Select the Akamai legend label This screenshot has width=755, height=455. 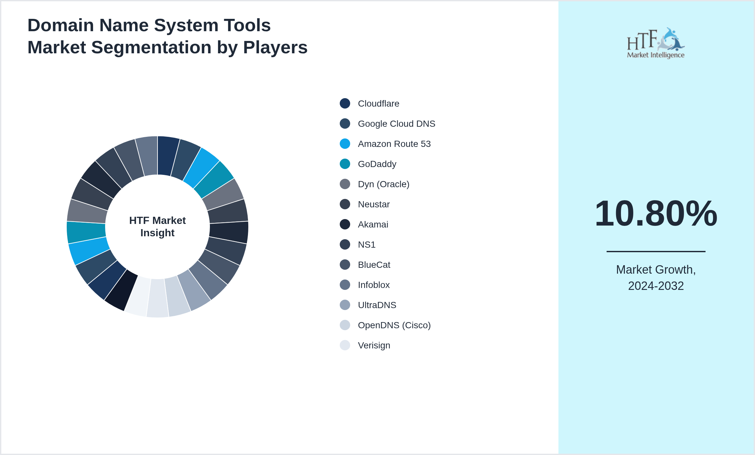coord(373,224)
